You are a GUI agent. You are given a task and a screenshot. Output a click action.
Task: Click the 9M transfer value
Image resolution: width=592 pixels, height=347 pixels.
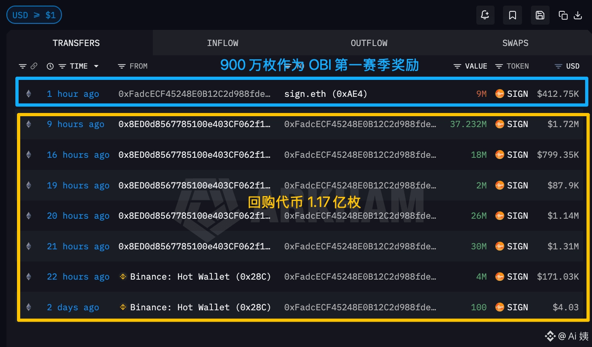481,94
